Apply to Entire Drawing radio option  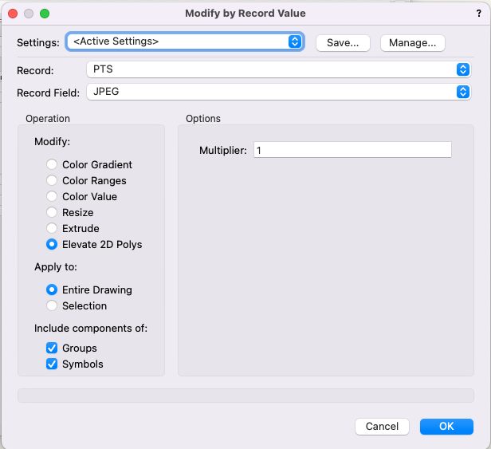[x=52, y=289]
